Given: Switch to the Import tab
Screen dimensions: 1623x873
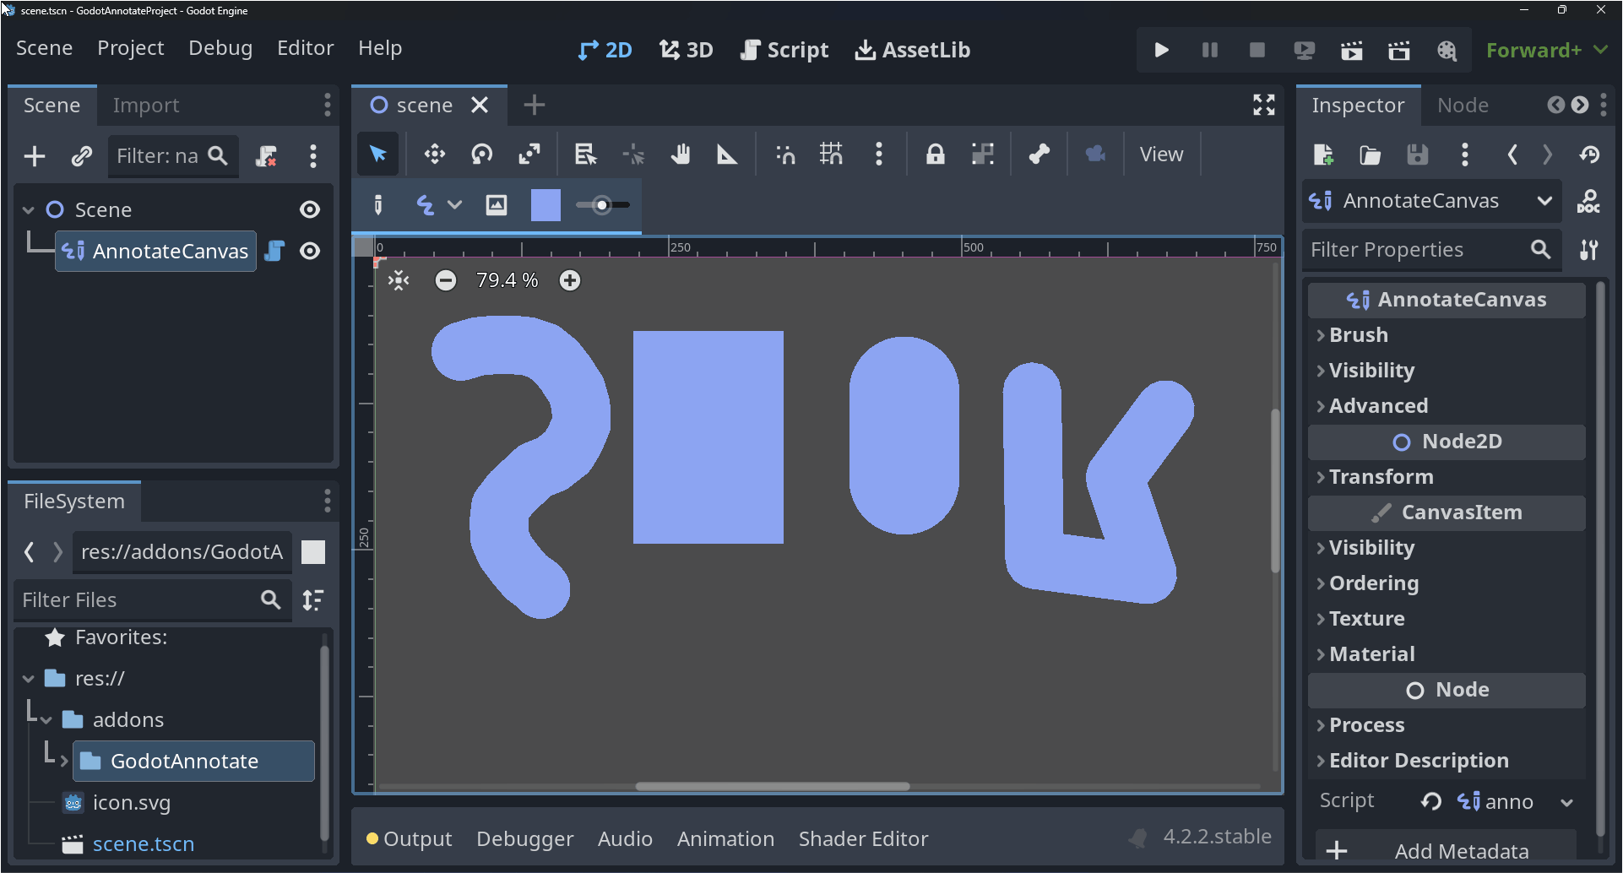Looking at the screenshot, I should click(146, 106).
